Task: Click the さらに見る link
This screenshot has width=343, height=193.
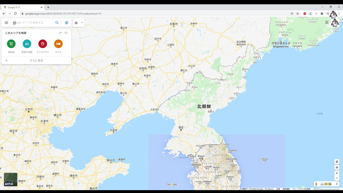Action: click(36, 60)
